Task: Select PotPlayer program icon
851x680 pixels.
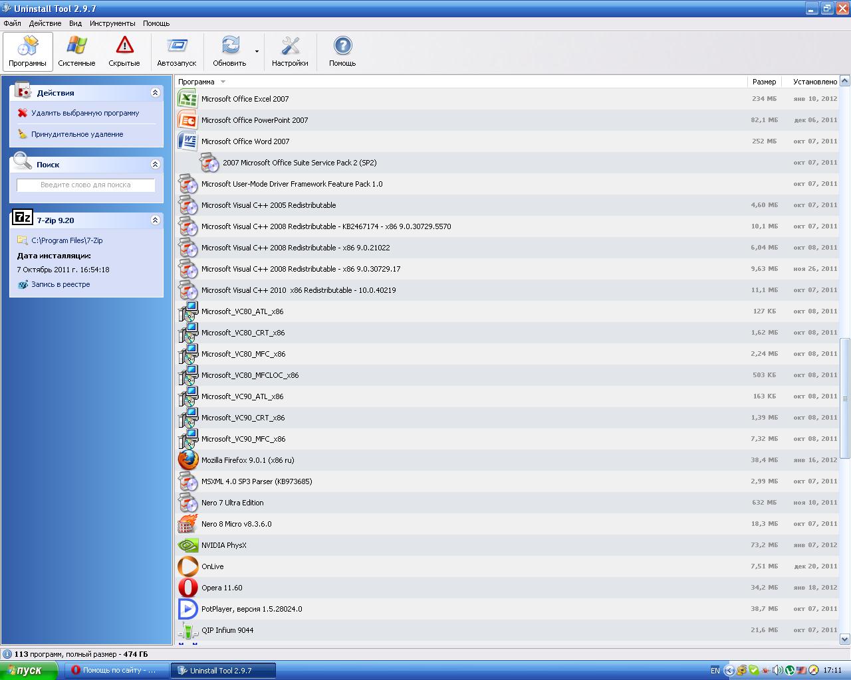Action: coord(188,609)
